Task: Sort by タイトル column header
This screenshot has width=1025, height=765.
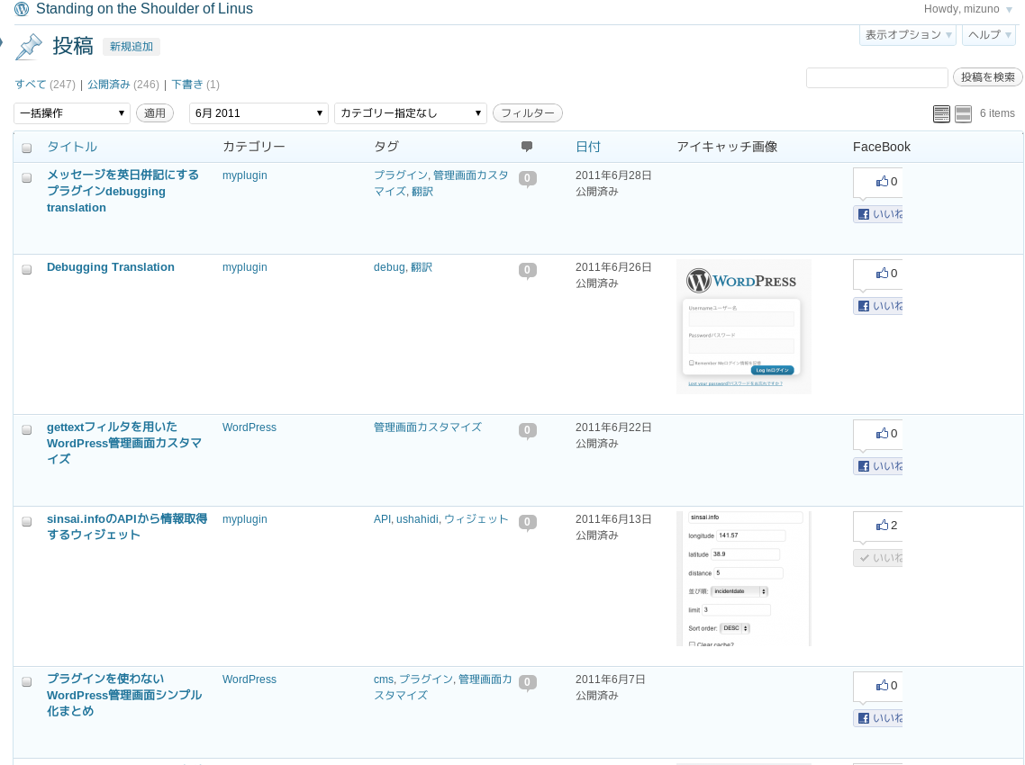Action: pyautogui.click(x=72, y=147)
